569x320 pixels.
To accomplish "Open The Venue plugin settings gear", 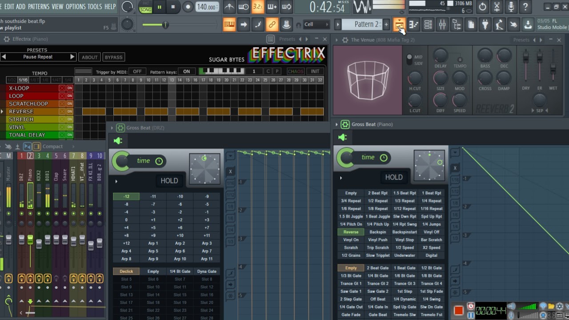I will coord(345,40).
